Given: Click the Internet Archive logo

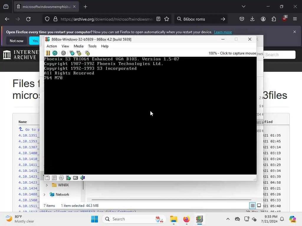Looking at the screenshot, I should coord(20,54).
